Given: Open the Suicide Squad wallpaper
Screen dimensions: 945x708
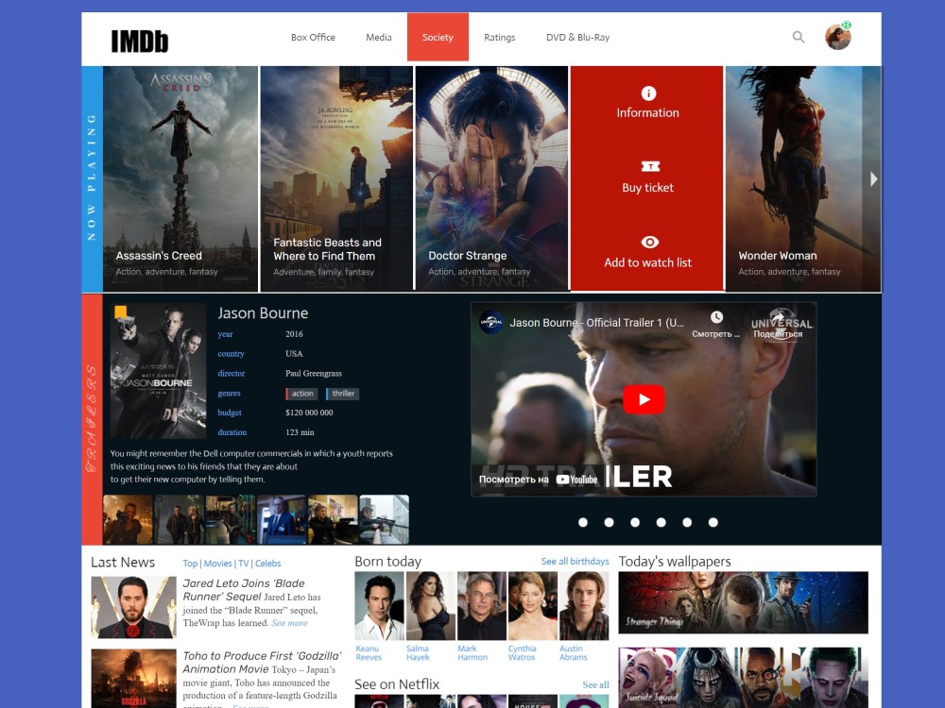Looking at the screenshot, I should [743, 677].
